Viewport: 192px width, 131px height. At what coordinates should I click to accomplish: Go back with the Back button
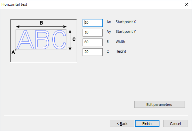coord(122,123)
